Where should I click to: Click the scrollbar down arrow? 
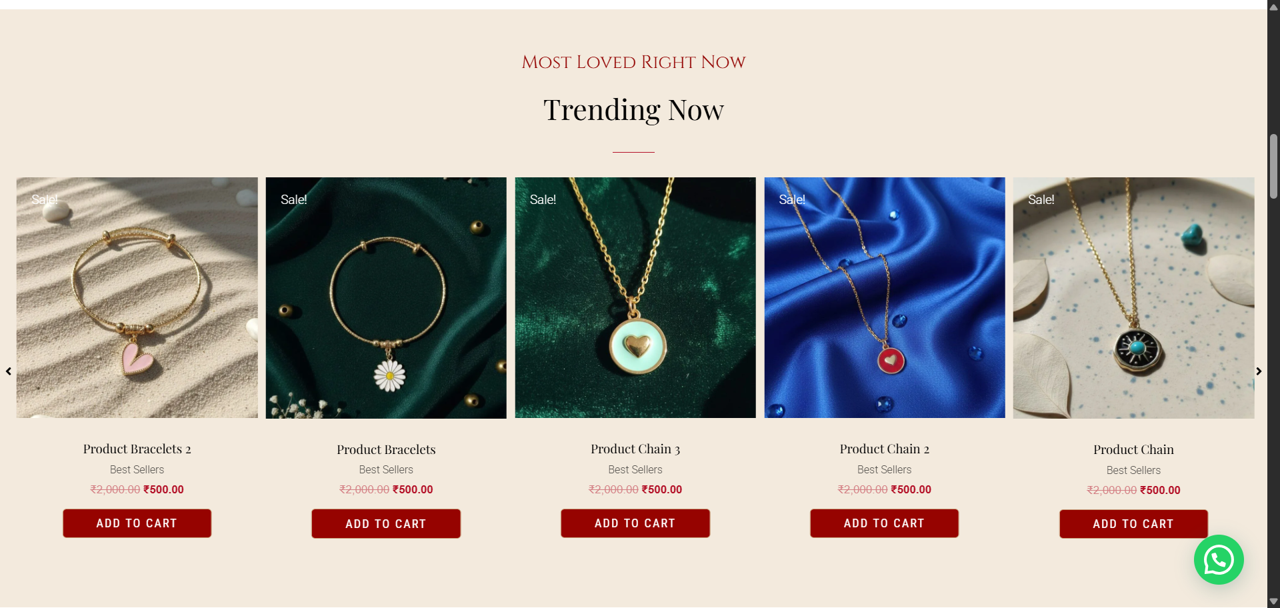[x=1273, y=601]
